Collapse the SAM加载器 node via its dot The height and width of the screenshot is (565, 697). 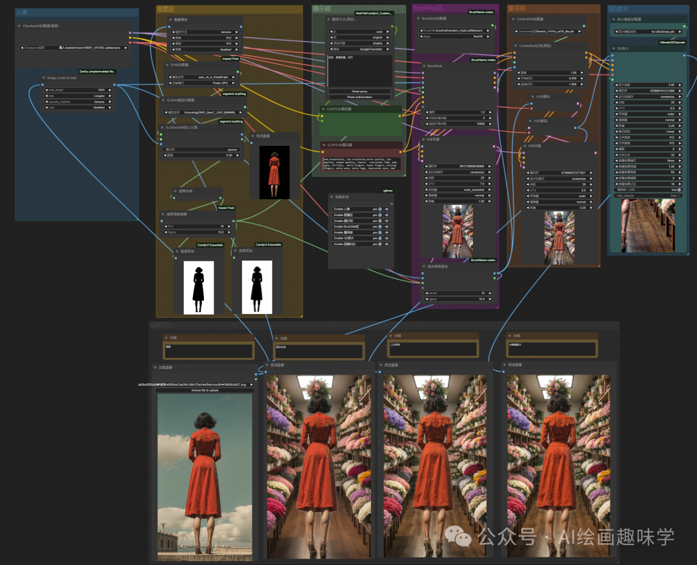(x=167, y=65)
